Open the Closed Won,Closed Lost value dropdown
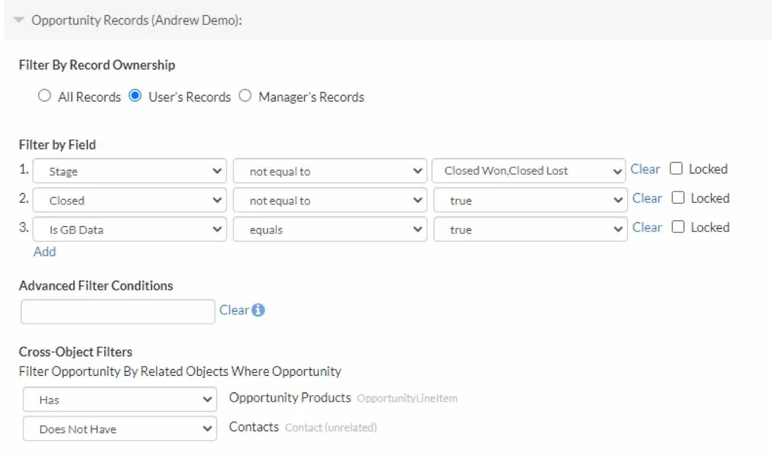Viewport: 772px width, 453px height. coord(528,171)
